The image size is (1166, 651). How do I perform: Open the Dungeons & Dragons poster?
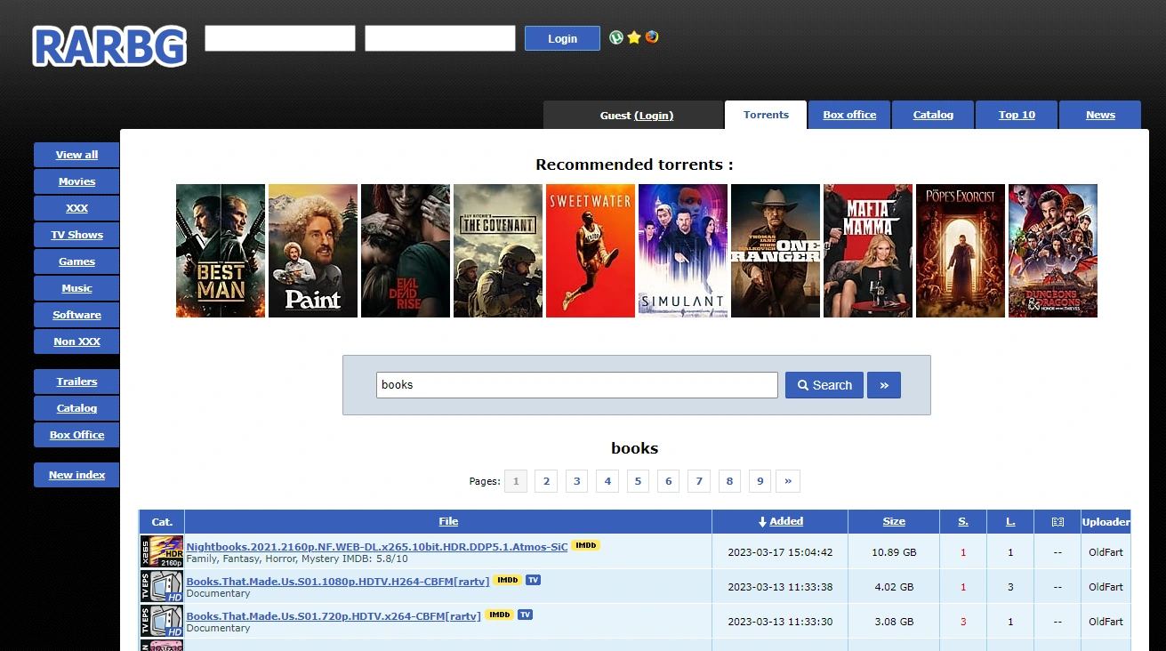[x=1053, y=251]
